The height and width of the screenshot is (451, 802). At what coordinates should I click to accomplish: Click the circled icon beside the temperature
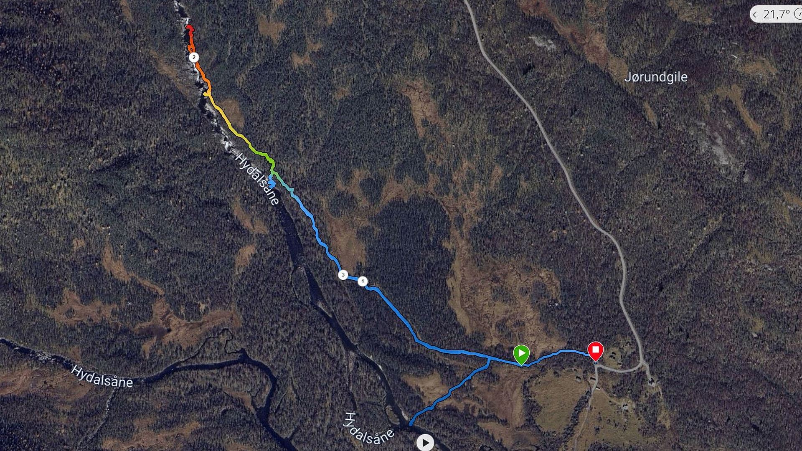click(799, 14)
